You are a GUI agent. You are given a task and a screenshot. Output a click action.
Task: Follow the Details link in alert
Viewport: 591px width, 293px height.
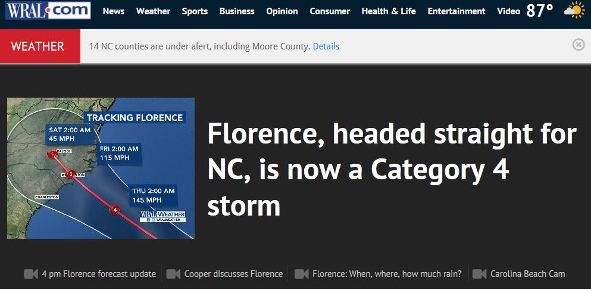(326, 46)
